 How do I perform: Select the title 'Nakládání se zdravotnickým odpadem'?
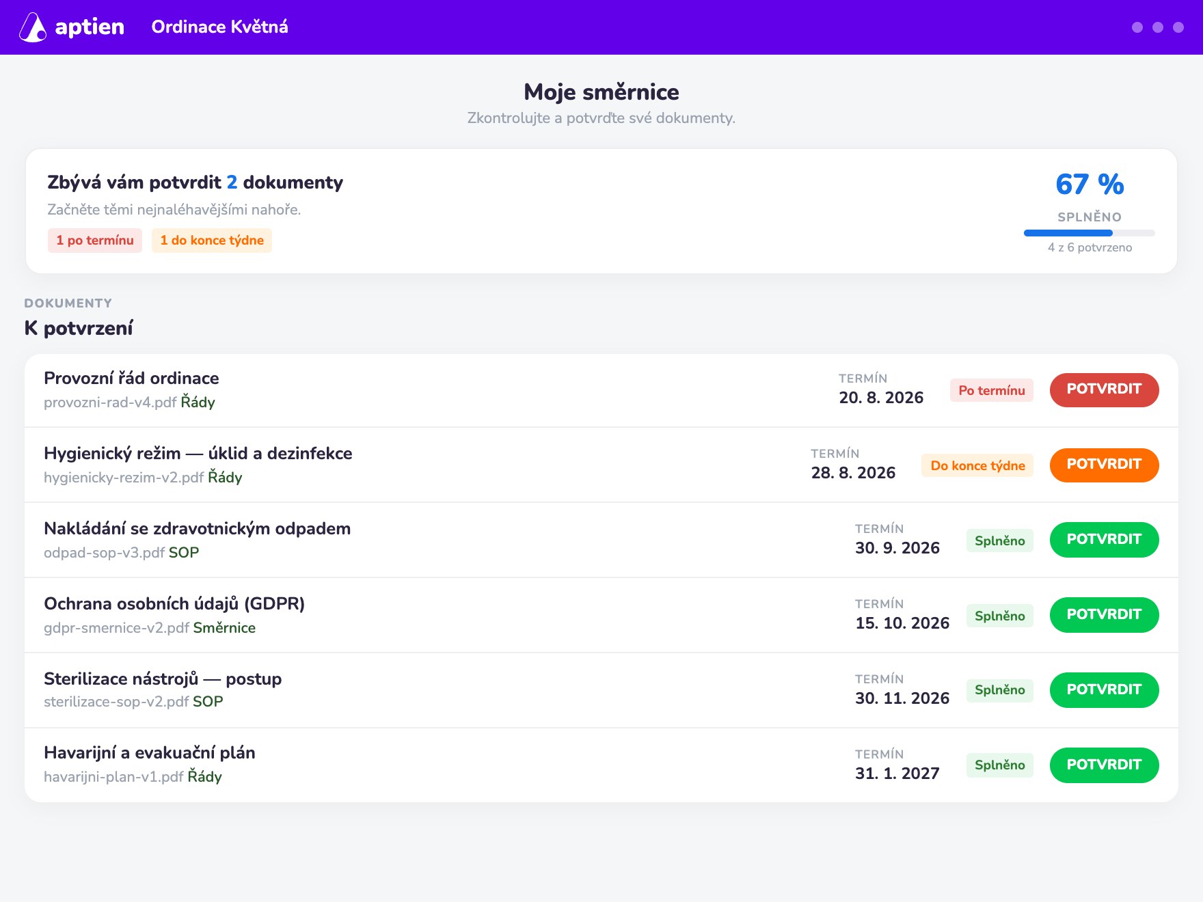point(197,529)
